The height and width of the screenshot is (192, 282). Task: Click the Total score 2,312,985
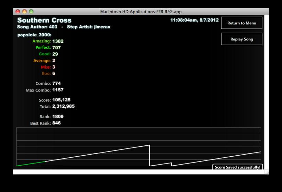point(64,106)
